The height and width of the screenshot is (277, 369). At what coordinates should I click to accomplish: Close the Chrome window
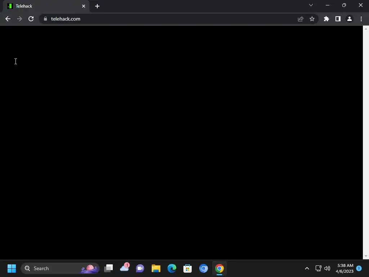pyautogui.click(x=361, y=5)
